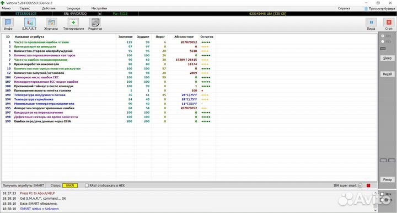Screen dimensions: 397x213
Task: Click the Остаток column header
Action: [x=207, y=37]
